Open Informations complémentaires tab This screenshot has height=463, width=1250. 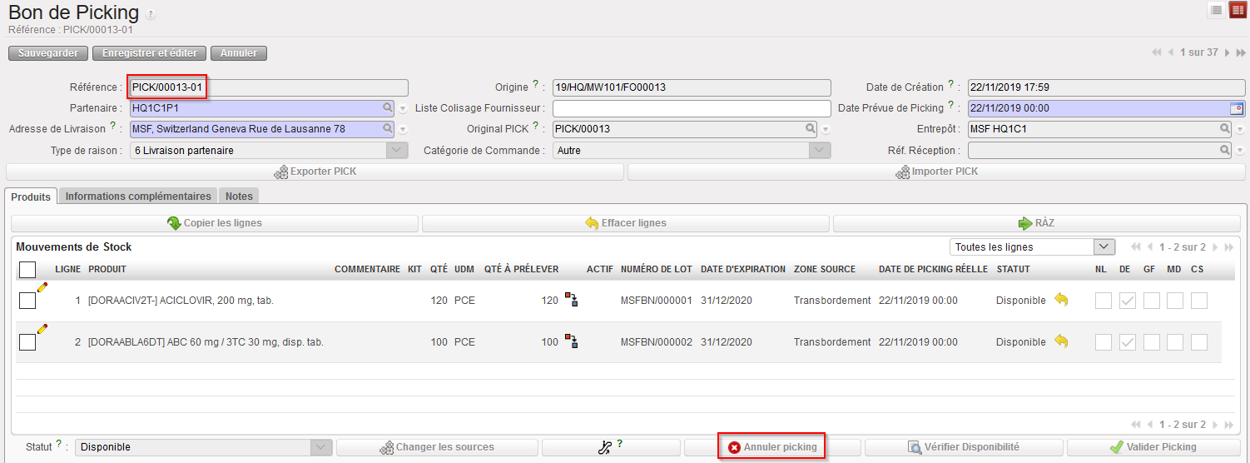coord(138,197)
